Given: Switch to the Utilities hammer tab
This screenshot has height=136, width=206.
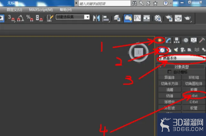Looking at the screenshot, I should [202, 40].
